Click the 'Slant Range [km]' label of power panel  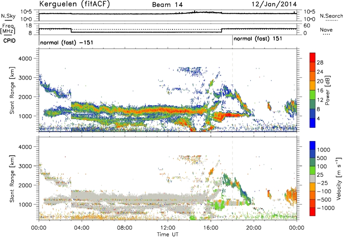(x=12, y=90)
